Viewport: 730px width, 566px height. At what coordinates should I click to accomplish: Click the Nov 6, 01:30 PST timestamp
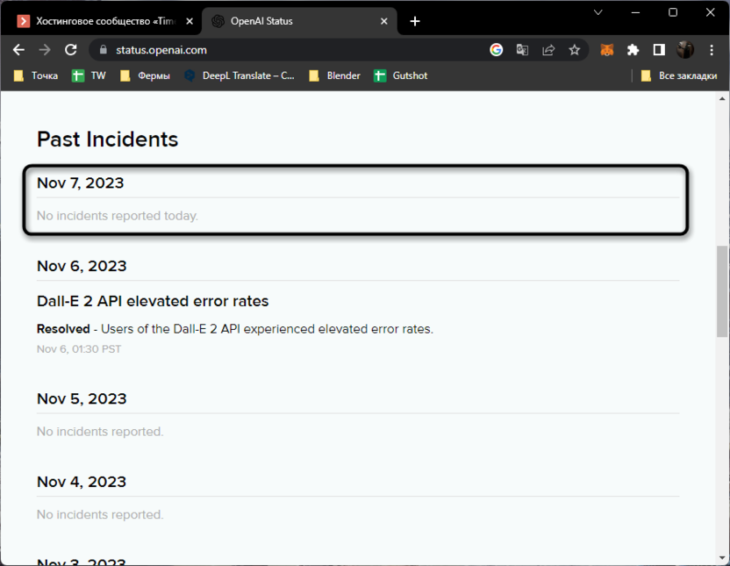coord(79,349)
